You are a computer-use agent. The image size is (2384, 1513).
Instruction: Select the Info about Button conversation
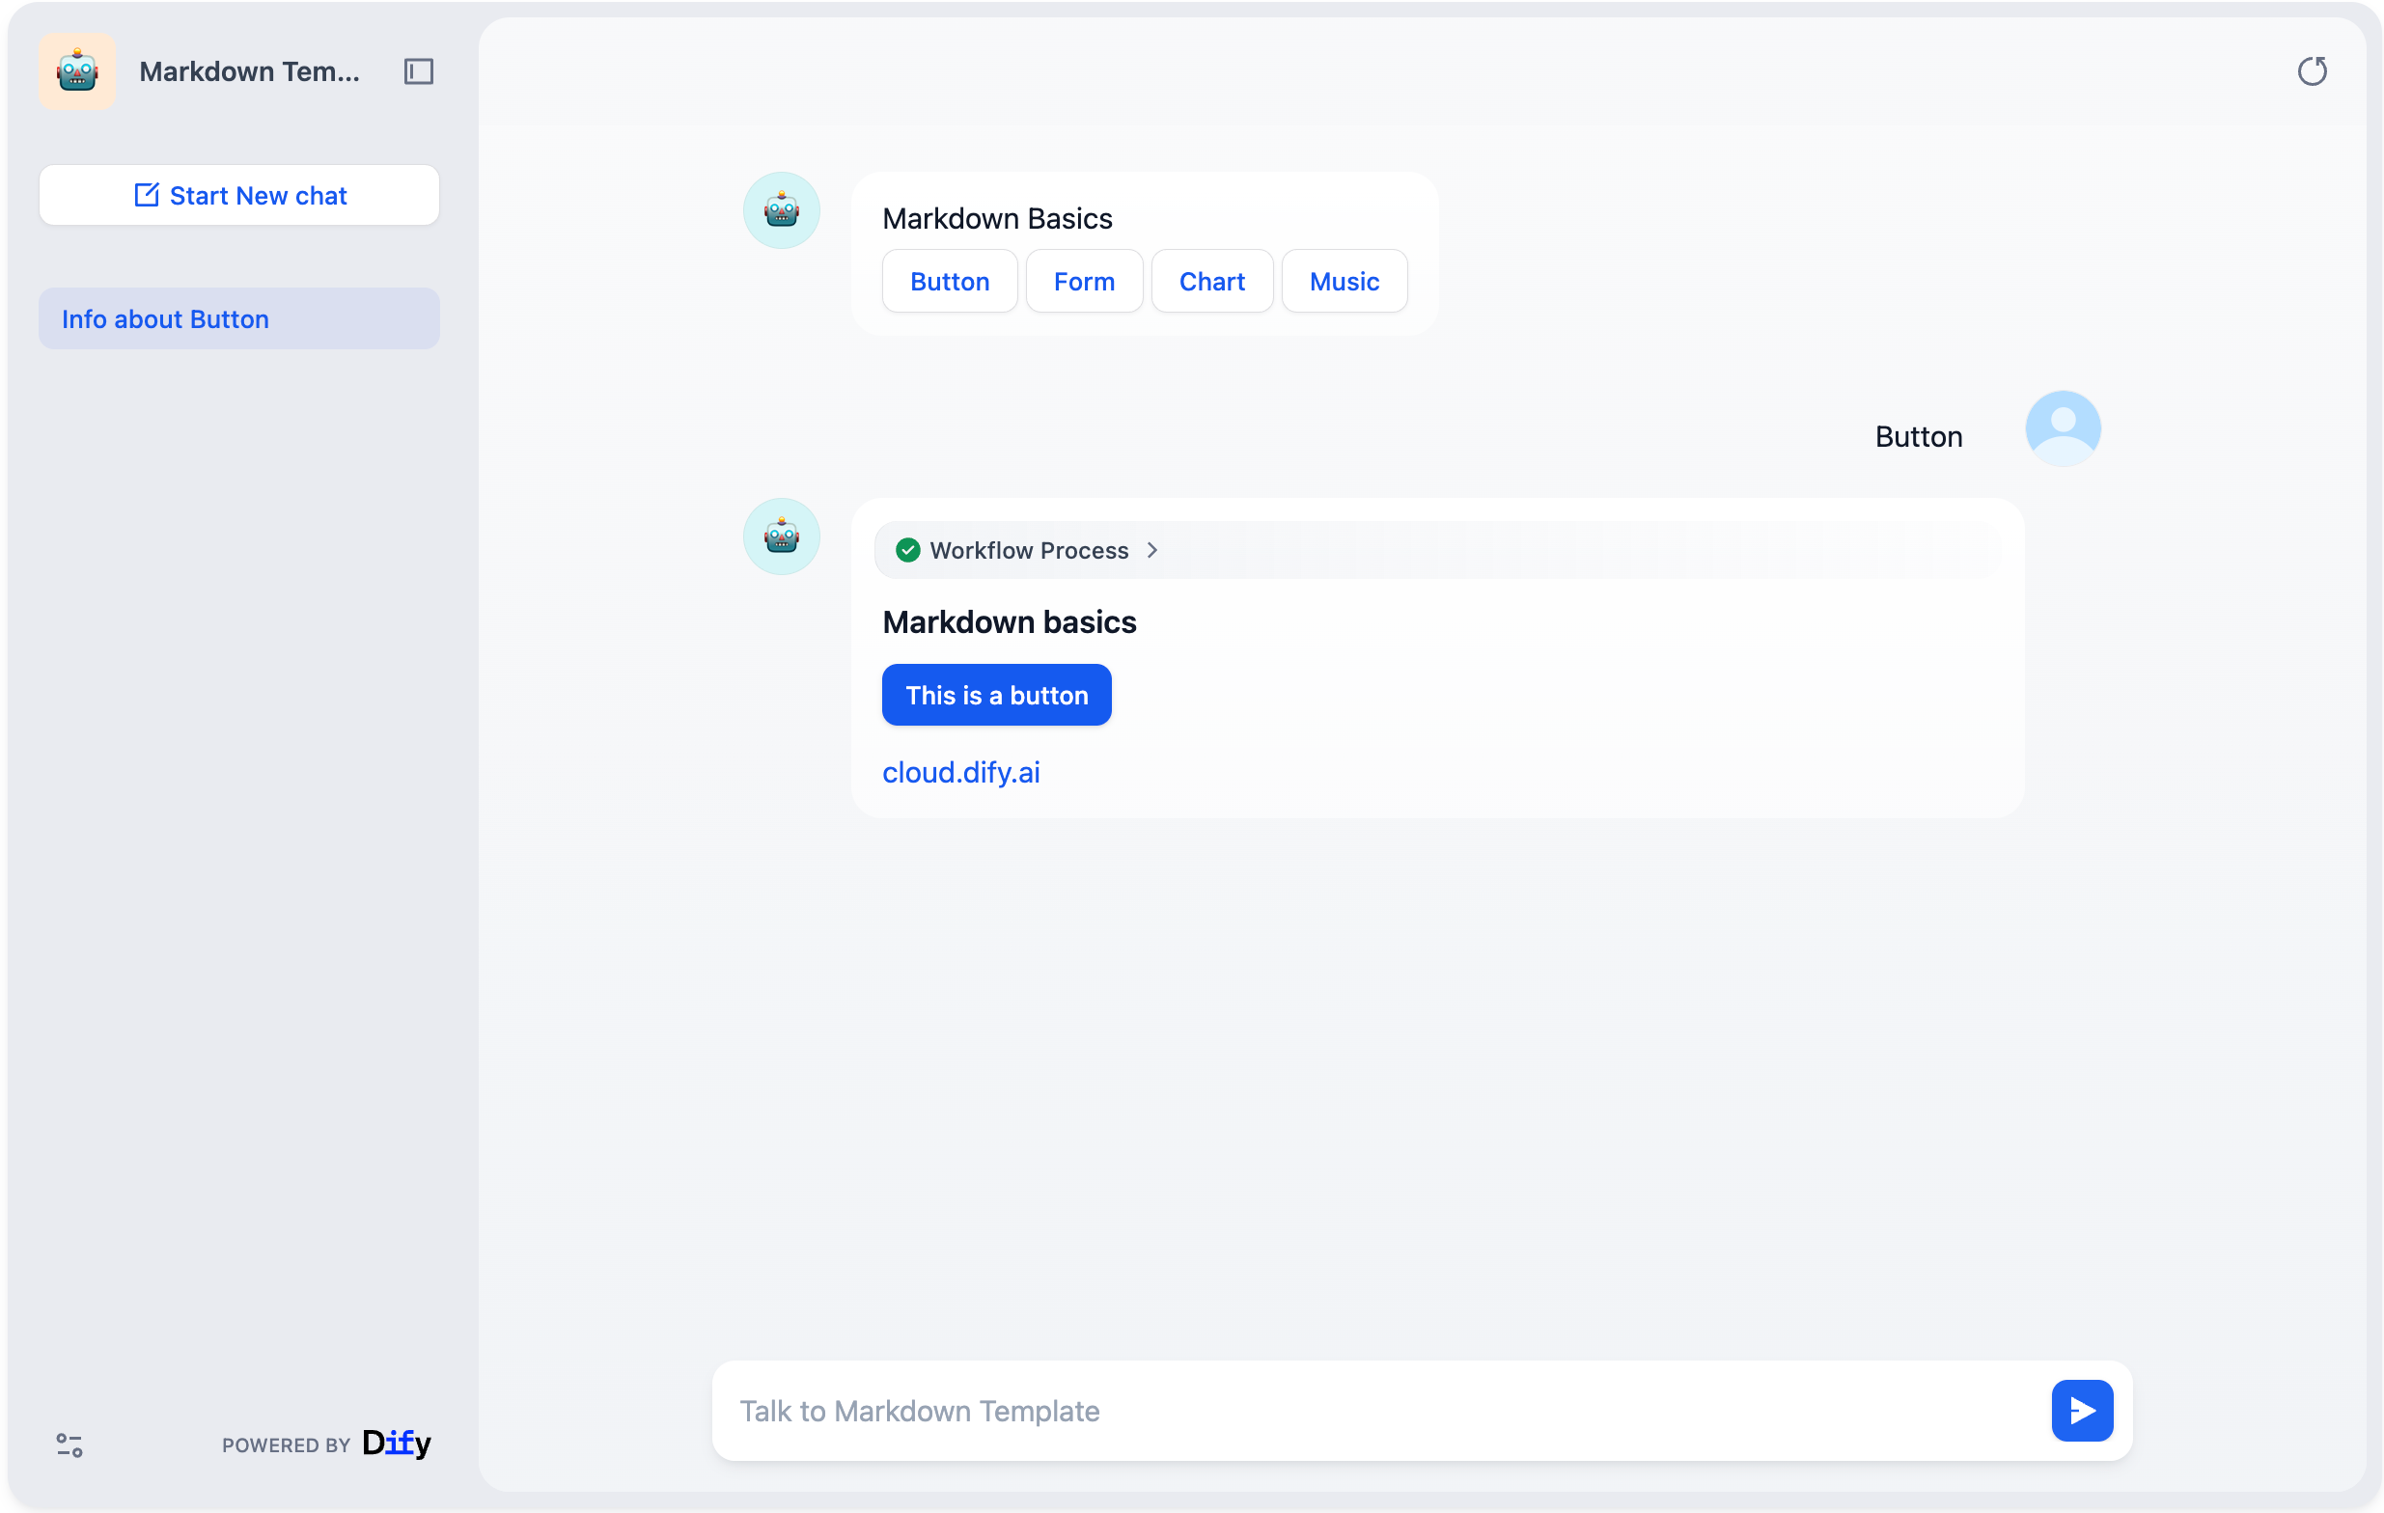238,318
